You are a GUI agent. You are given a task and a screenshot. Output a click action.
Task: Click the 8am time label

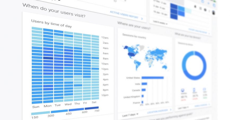(106, 58)
